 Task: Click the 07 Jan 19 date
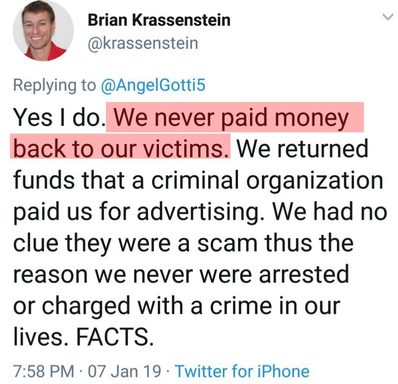pyautogui.click(x=124, y=371)
